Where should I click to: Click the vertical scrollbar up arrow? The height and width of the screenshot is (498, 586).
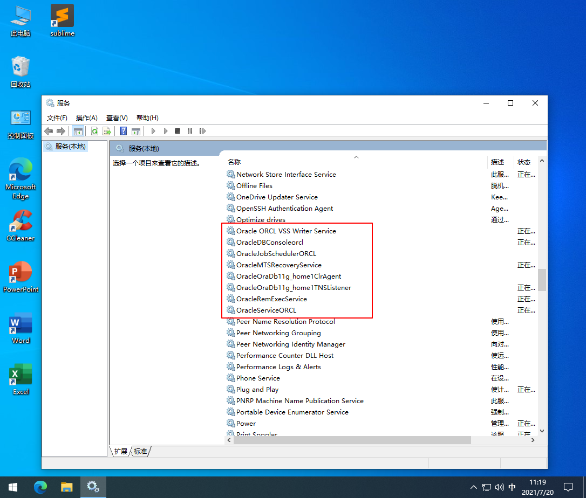coord(542,161)
